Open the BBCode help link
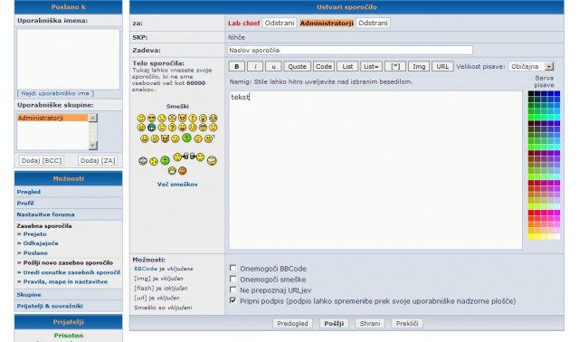Screen dimensions: 579x342 point(146,269)
